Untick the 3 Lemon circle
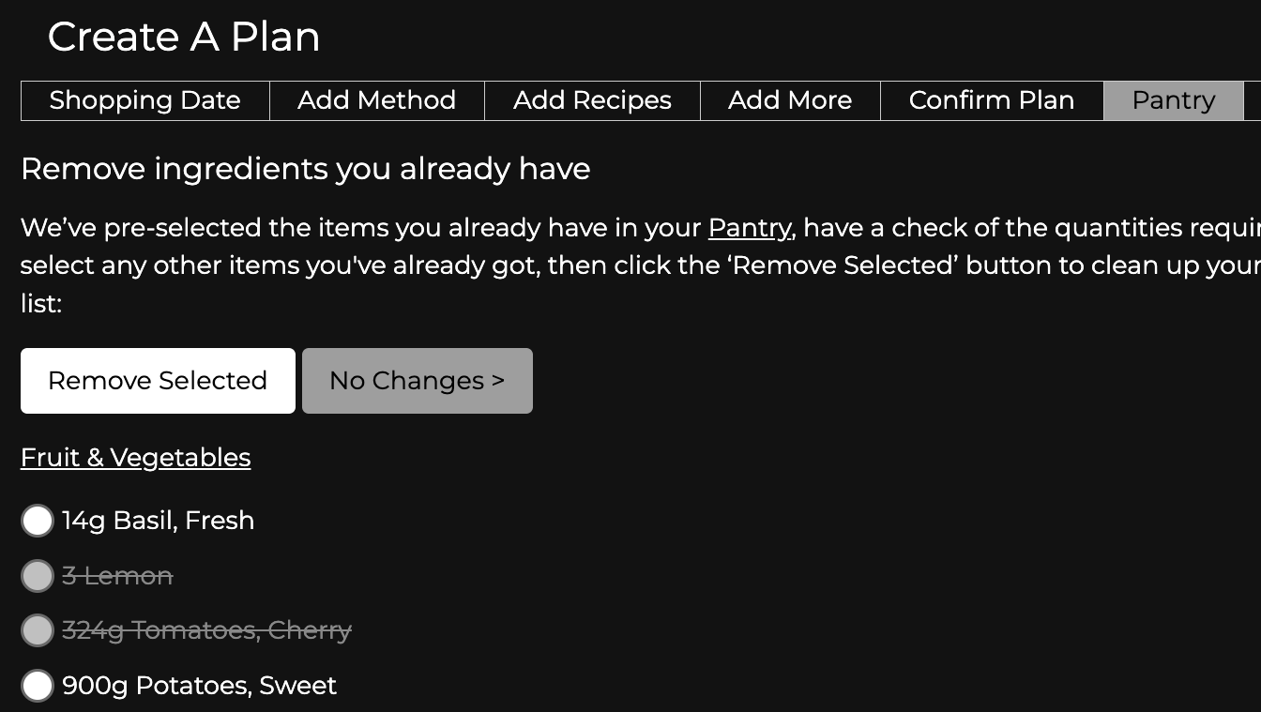 (38, 576)
